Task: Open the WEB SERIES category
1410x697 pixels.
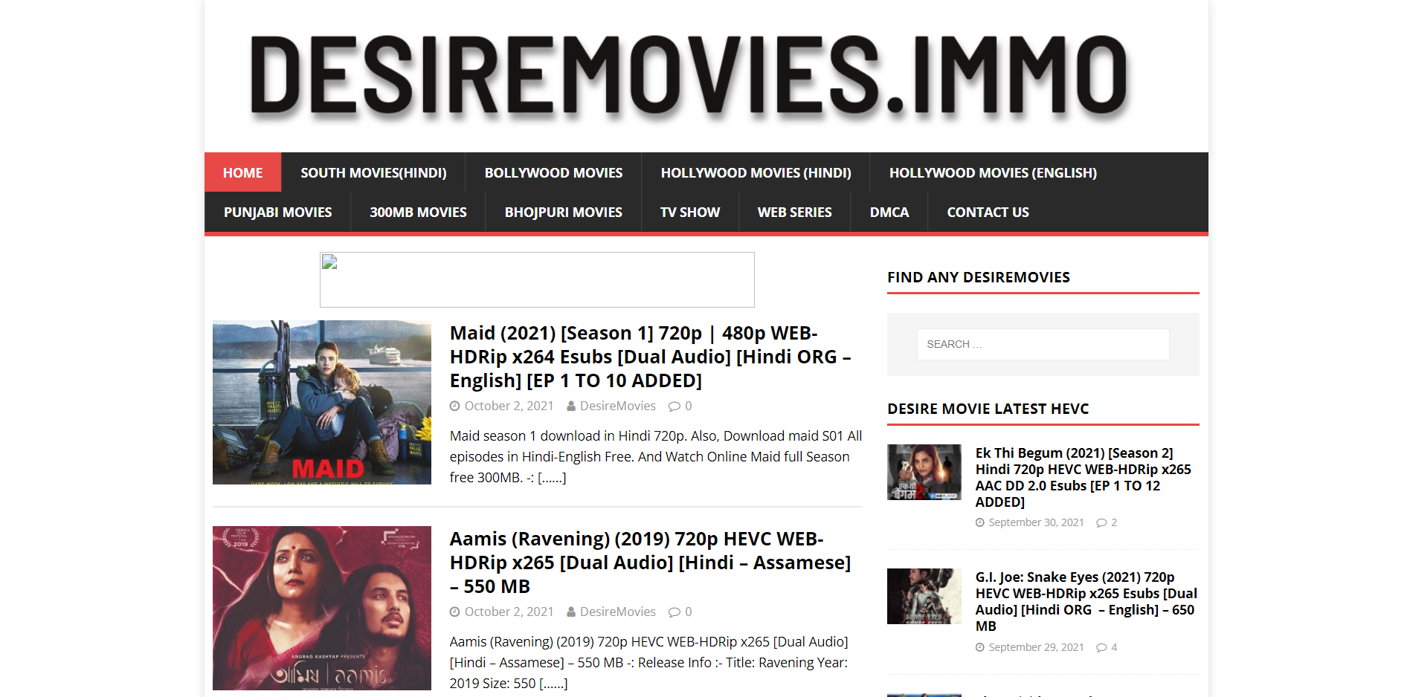Action: 794,212
